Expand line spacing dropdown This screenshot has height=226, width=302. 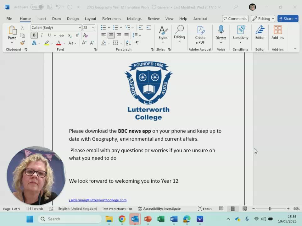[140, 35]
